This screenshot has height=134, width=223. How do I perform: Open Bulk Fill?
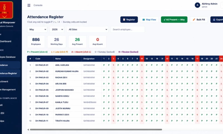(199, 20)
